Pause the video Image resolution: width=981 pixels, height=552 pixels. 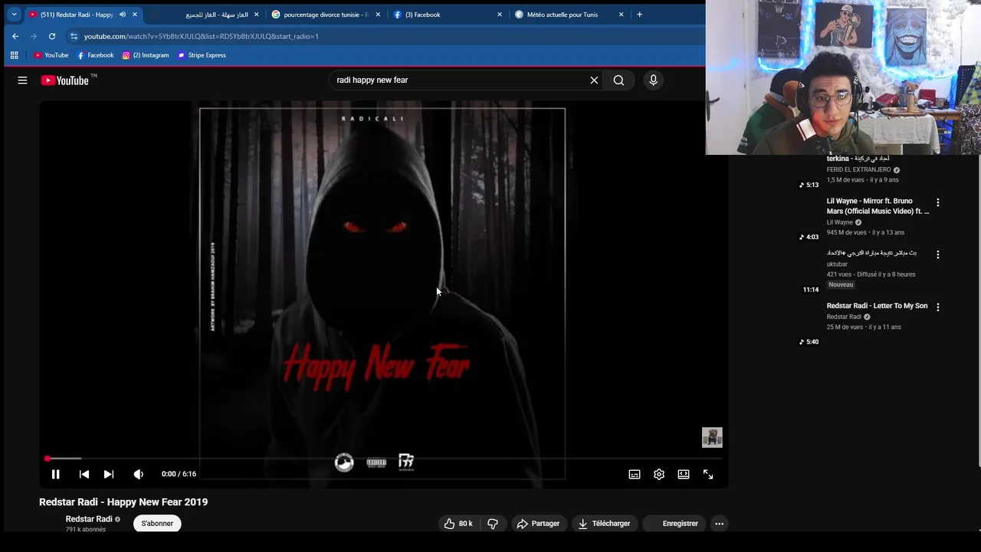click(55, 474)
